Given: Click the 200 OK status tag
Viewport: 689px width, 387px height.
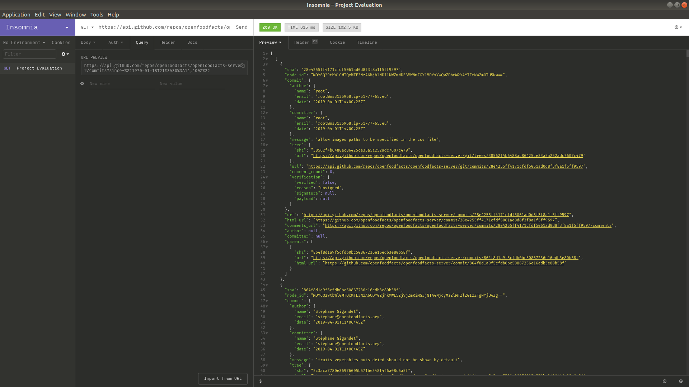Looking at the screenshot, I should [270, 27].
